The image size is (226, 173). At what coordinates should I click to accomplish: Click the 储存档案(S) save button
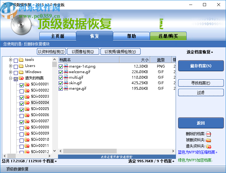point(201,66)
